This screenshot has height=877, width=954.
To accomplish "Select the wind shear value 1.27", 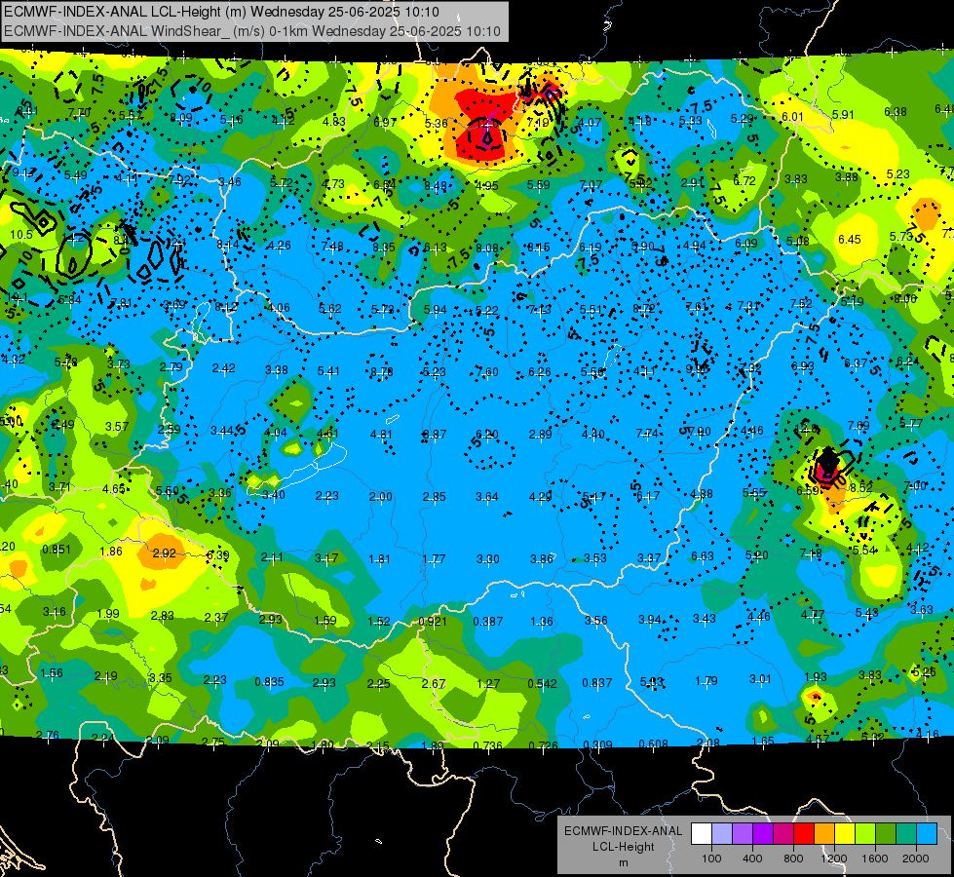I will coord(488,683).
